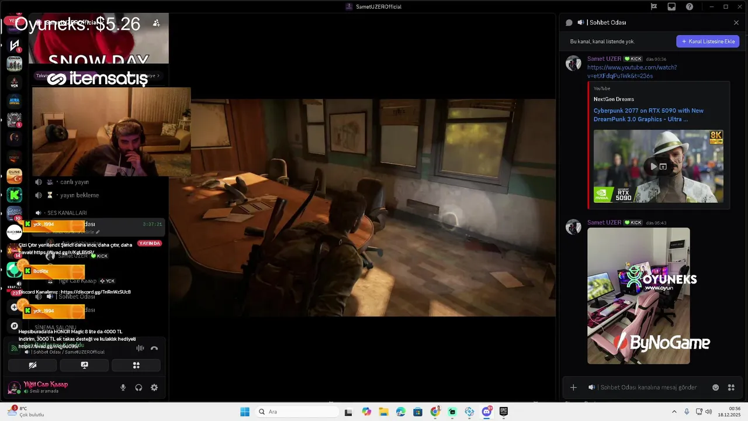
Task: Click Samet UZER's avatar on first message
Action: (x=573, y=63)
